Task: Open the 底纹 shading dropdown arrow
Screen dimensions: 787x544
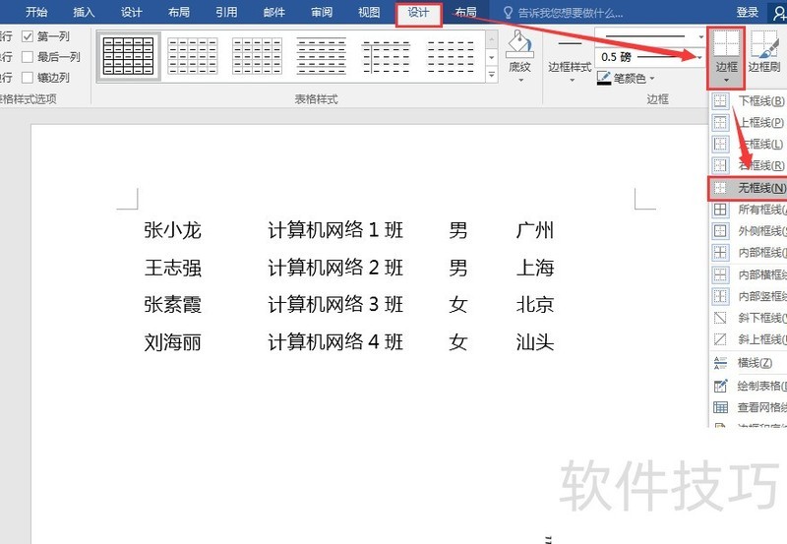Action: [x=520, y=80]
